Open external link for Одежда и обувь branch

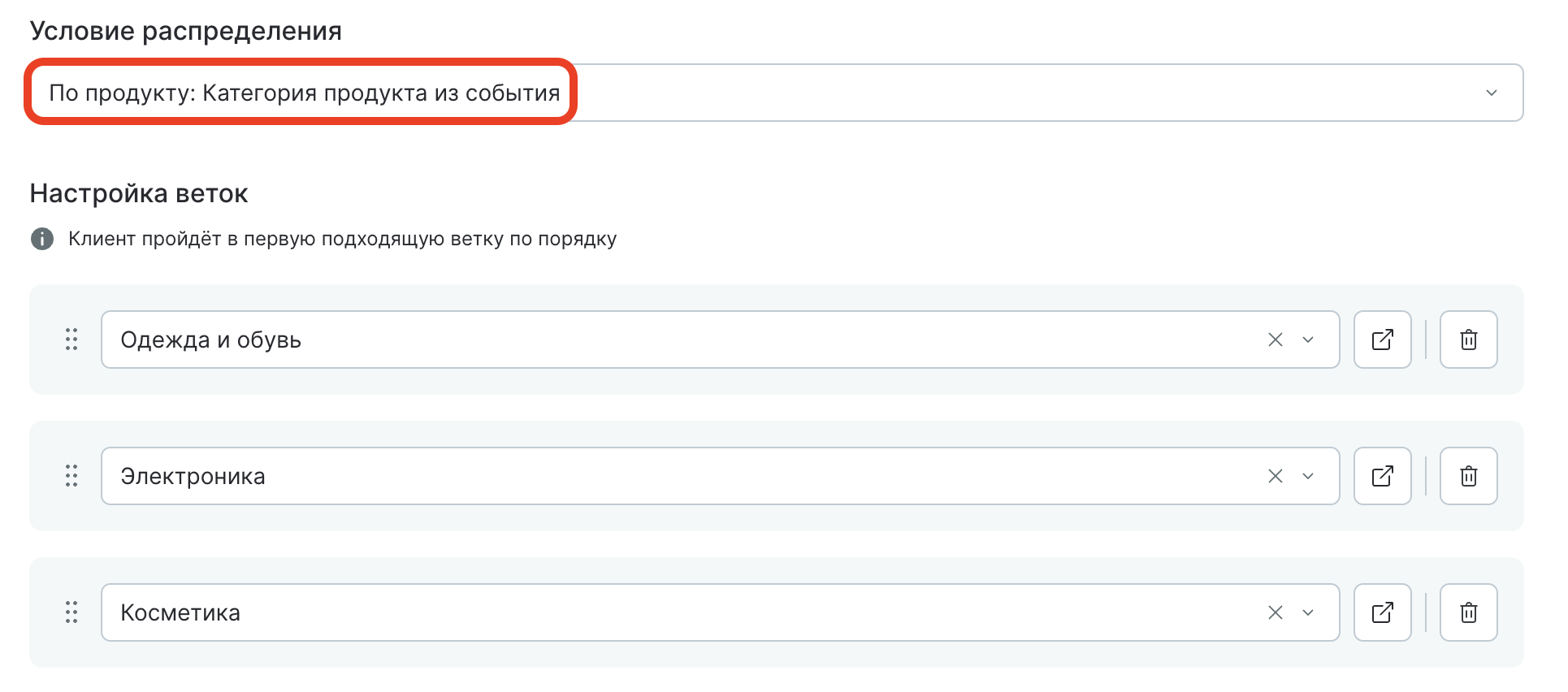click(1382, 340)
